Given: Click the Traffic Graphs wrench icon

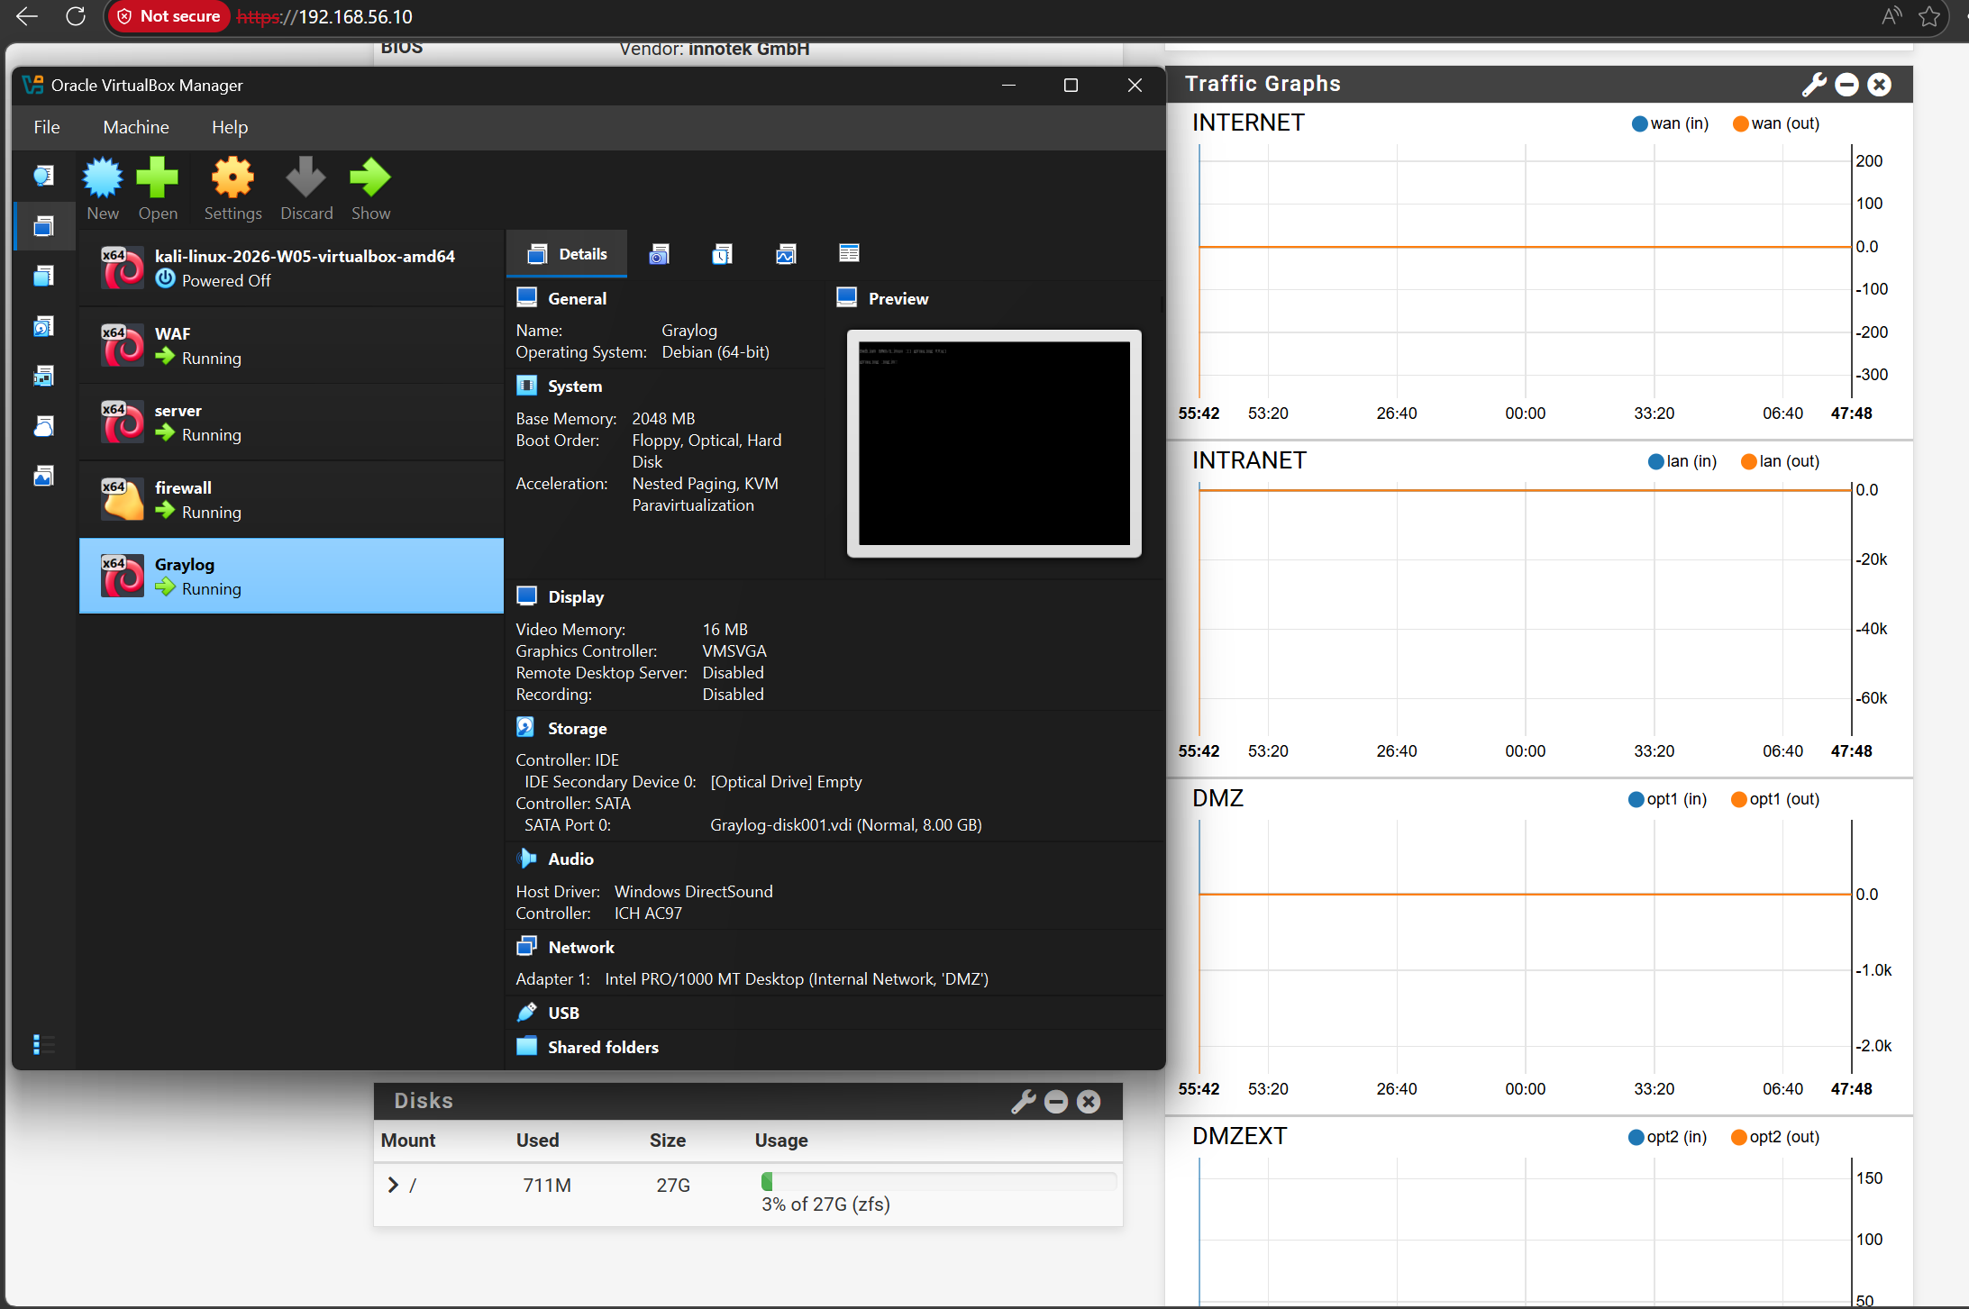Looking at the screenshot, I should tap(1814, 85).
